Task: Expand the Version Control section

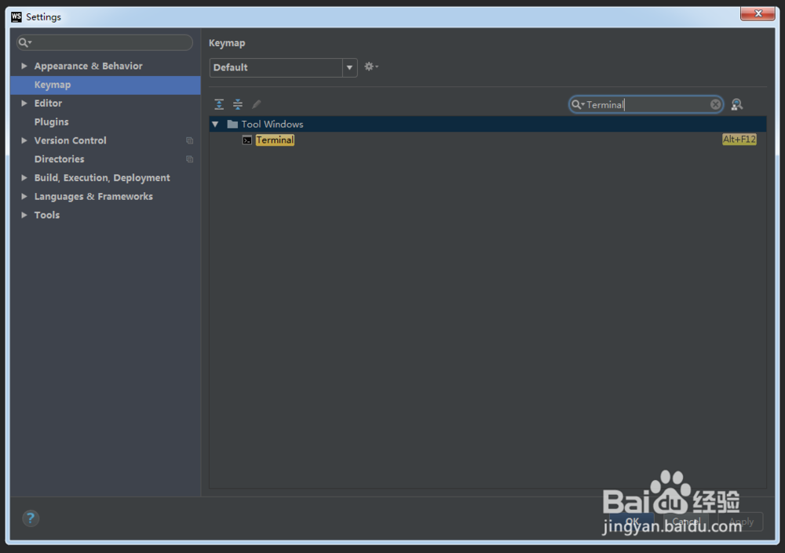Action: tap(24, 140)
